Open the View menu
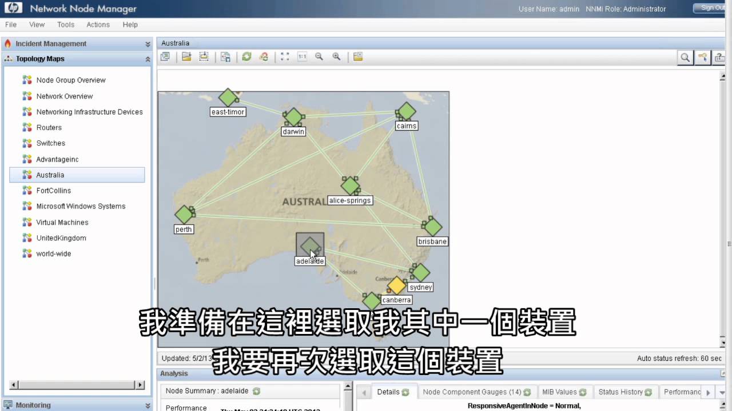 (37, 25)
